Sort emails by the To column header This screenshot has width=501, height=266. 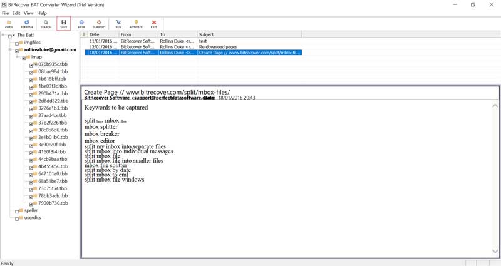tap(178, 34)
